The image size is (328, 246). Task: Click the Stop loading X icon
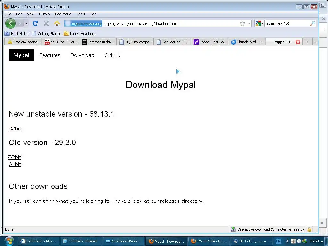pos(46,23)
